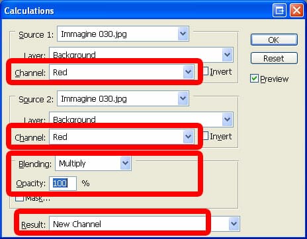Open the Source 2 Layer dropdown
The height and width of the screenshot is (239, 307).
(141, 119)
